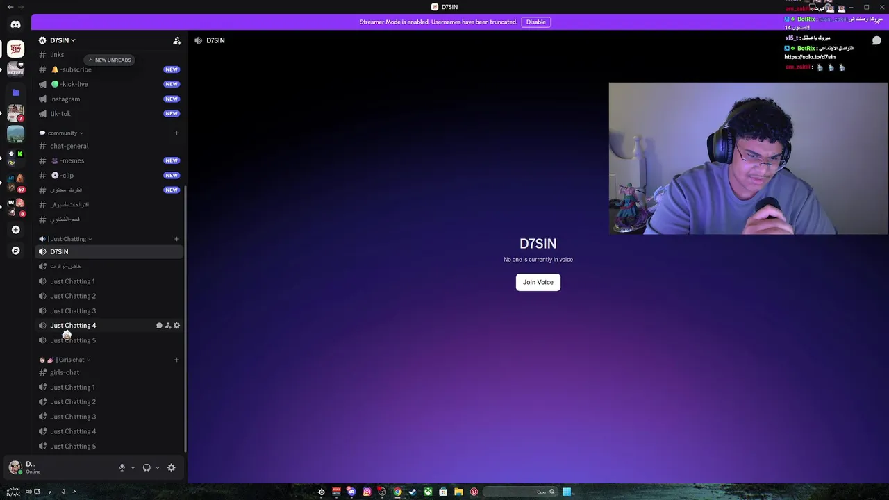Open D7SIN server dropdown menu
Image resolution: width=889 pixels, height=500 pixels.
click(x=63, y=40)
